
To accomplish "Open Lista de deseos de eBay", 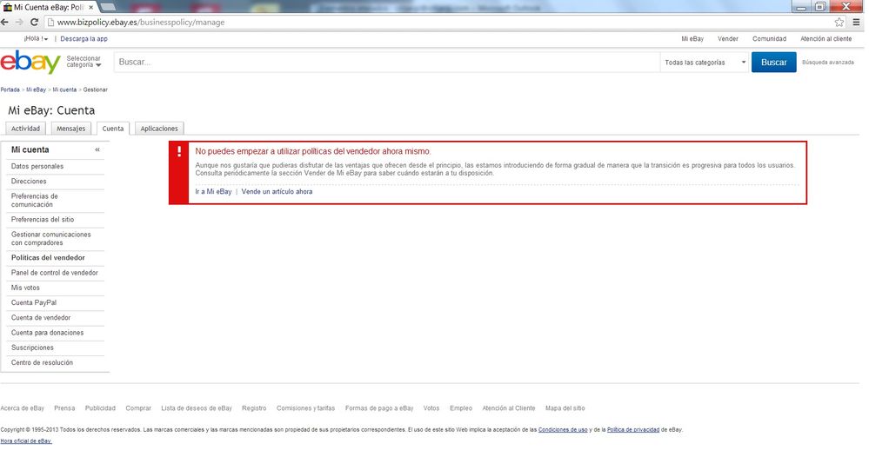I will (x=197, y=408).
